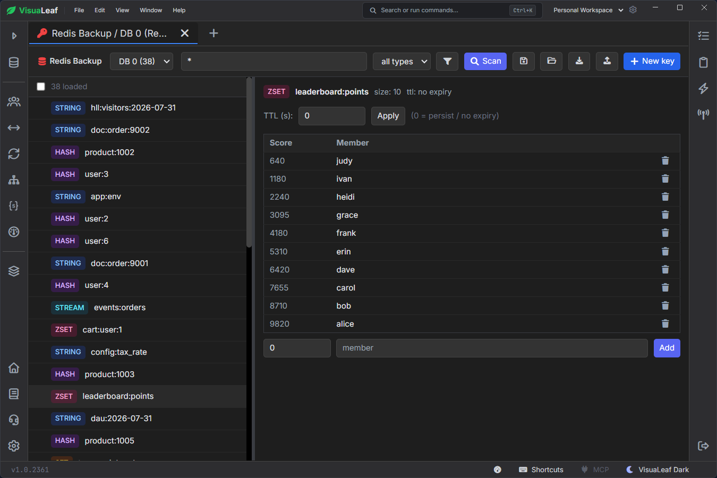
Task: Expand the left sidebar arrow
Action: pyautogui.click(x=14, y=36)
